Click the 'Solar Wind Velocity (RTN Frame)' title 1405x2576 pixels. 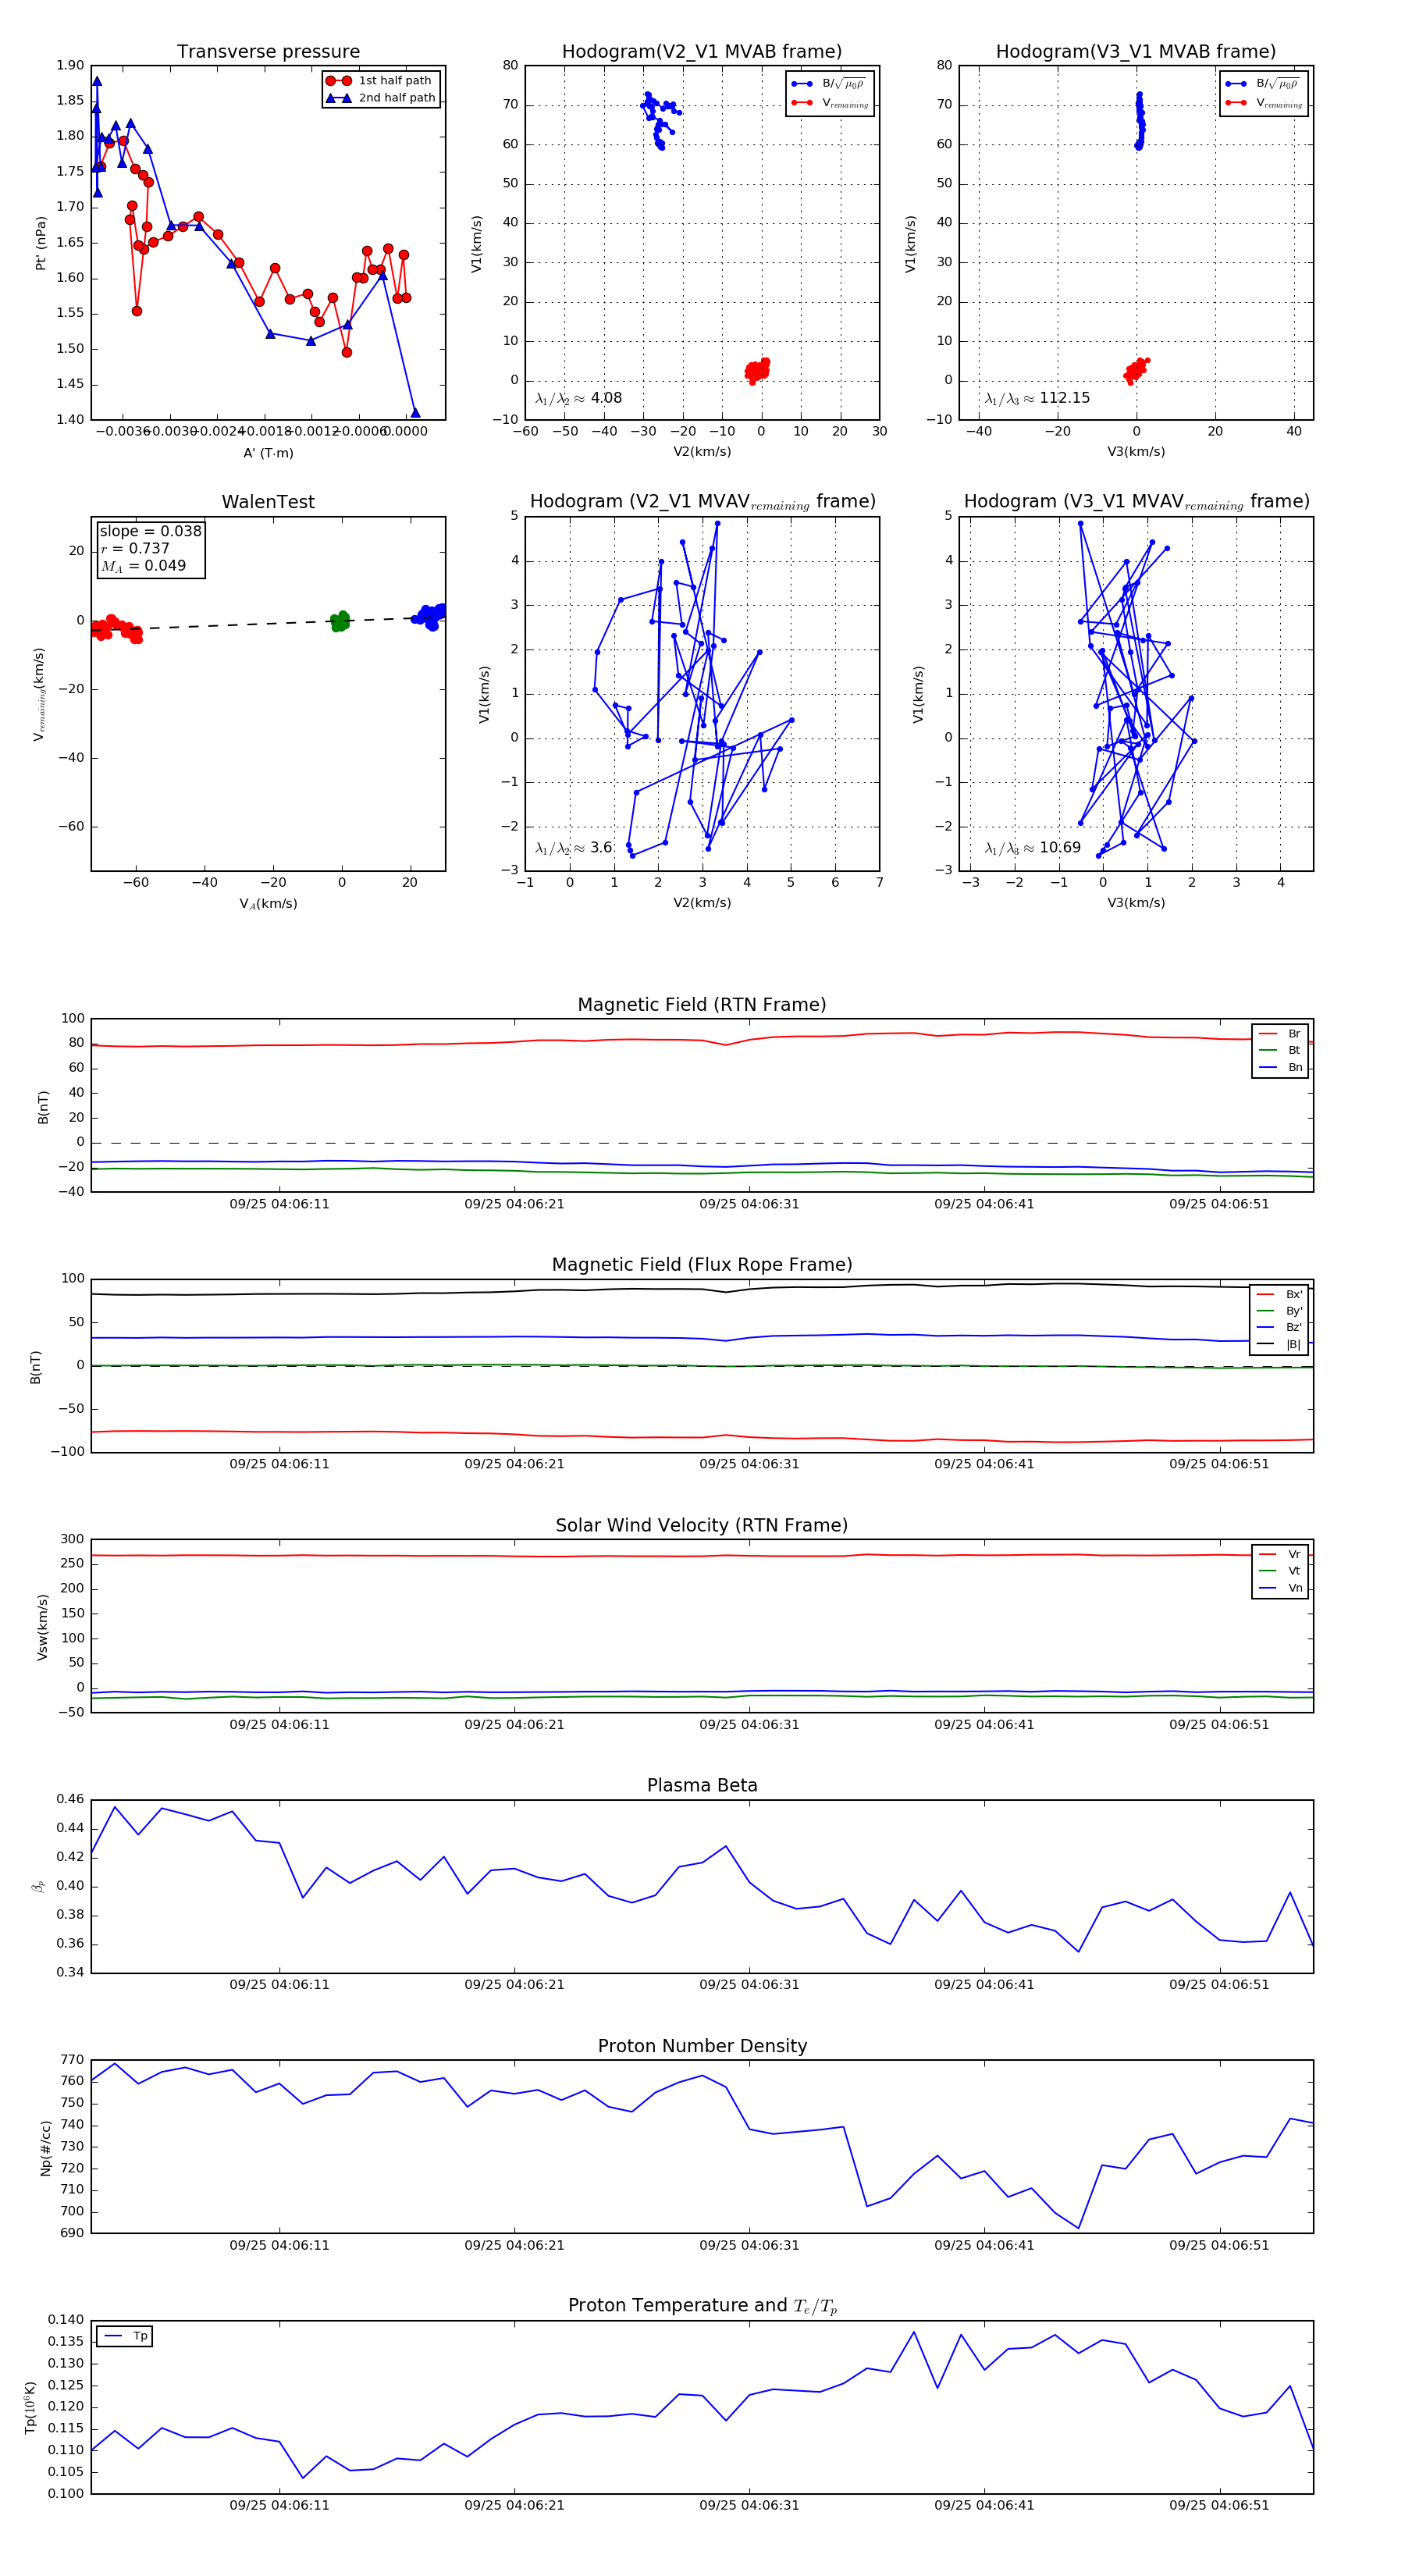pyautogui.click(x=702, y=1526)
